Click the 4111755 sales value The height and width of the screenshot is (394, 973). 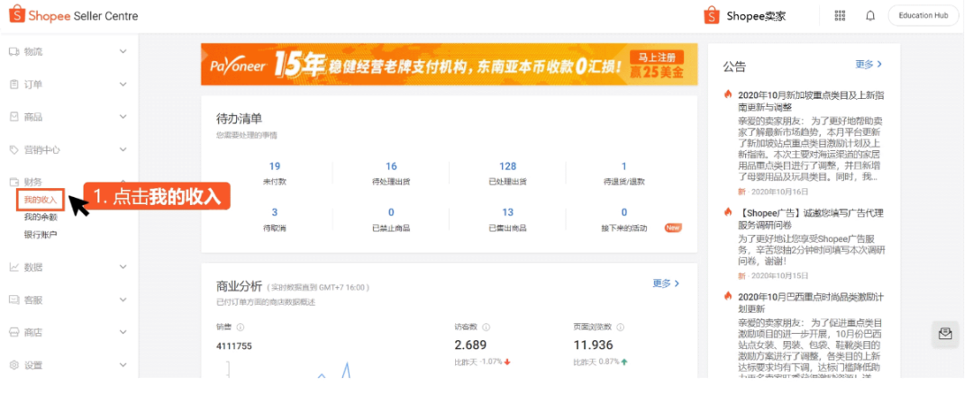tap(234, 346)
